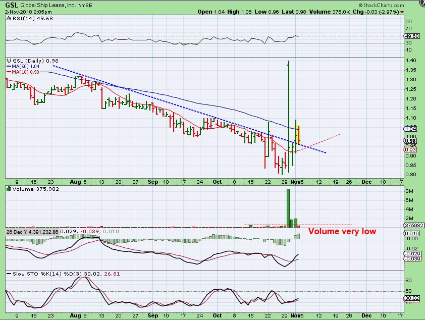The height and width of the screenshot is (320, 425).
Task: Click the 'MA(10) 0.93' legend text
Action: coord(25,72)
